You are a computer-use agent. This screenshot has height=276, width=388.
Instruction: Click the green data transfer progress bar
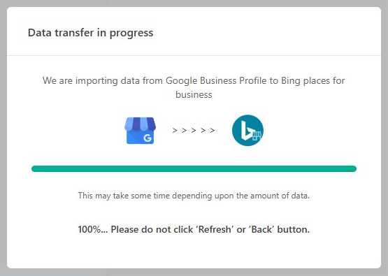pos(194,168)
